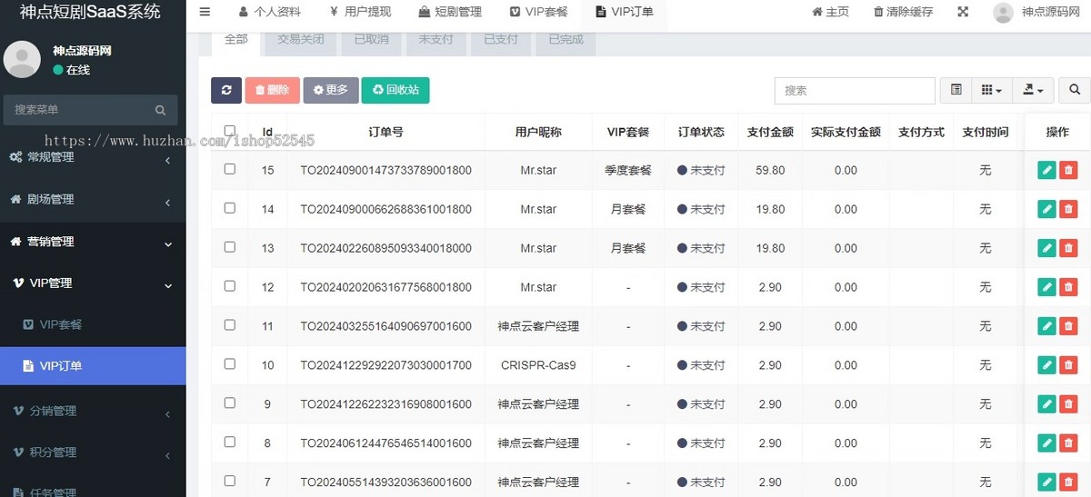This screenshot has width=1091, height=497.
Task: Expand the 剧场管理 sidebar menu
Action: [x=93, y=200]
